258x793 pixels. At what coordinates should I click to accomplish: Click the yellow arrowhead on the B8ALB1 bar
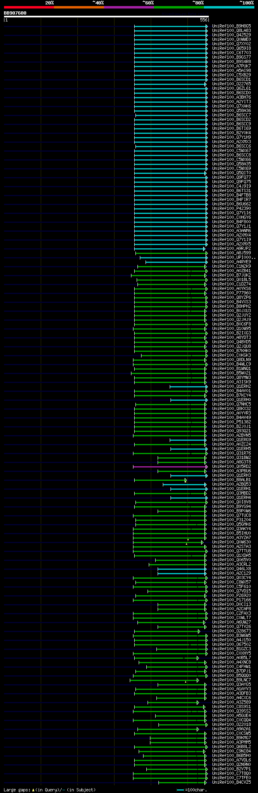click(185, 480)
